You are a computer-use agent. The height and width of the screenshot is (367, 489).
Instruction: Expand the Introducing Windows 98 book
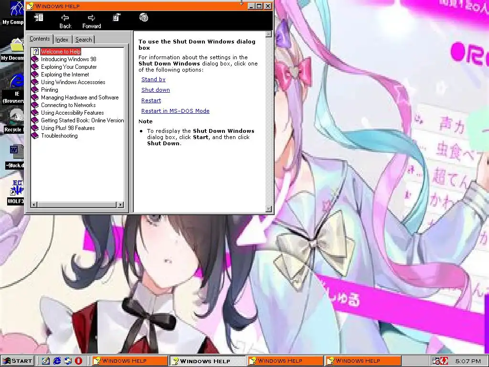(69, 59)
